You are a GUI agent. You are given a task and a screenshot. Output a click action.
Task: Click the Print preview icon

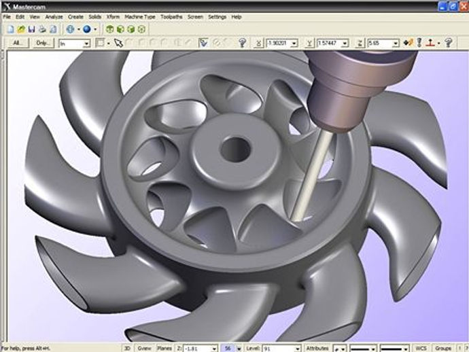point(53,29)
